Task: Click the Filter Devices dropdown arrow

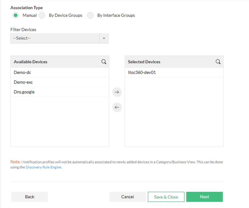Action: [x=104, y=38]
